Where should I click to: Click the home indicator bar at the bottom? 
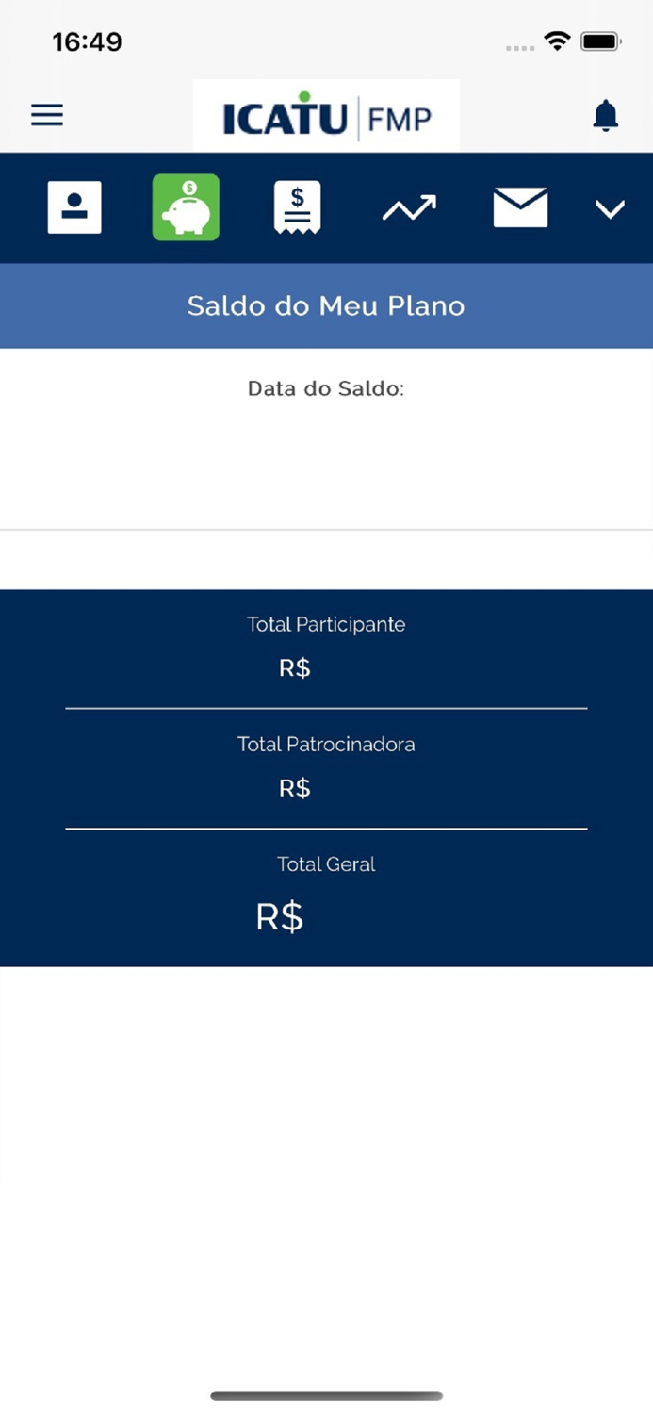[x=326, y=1396]
